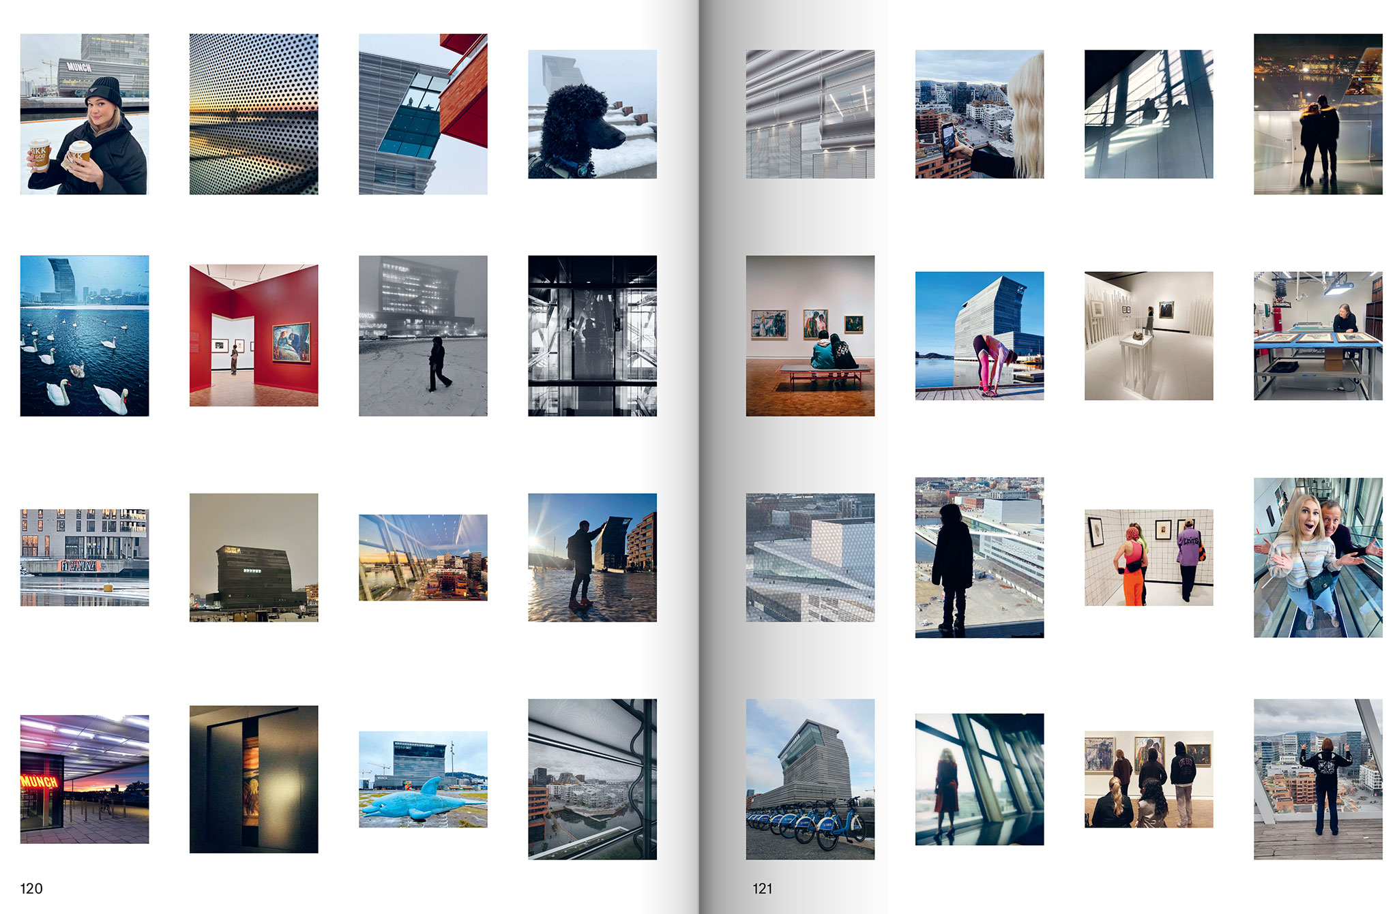Select couple silhouette at night window
Viewport: 1397px width, 914px height.
(x=1318, y=115)
